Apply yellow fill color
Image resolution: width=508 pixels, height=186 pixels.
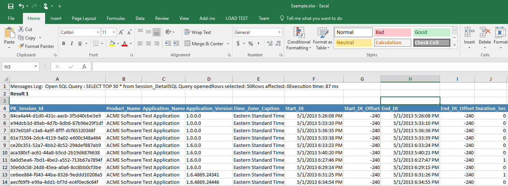click(x=112, y=43)
